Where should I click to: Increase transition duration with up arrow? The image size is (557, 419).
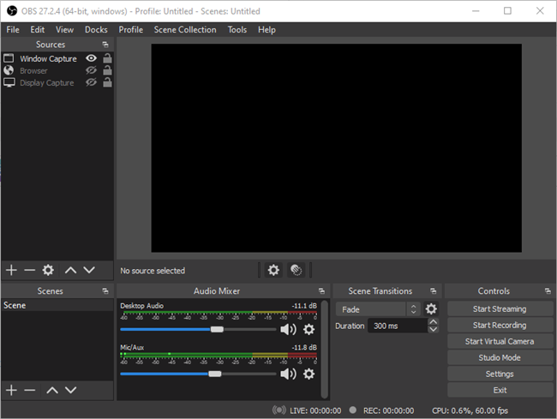[x=433, y=322]
